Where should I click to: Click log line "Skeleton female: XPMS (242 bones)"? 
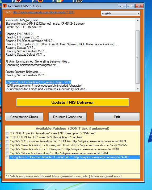[45, 24]
